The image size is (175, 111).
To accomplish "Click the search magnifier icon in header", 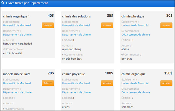I will tap(3, 3).
